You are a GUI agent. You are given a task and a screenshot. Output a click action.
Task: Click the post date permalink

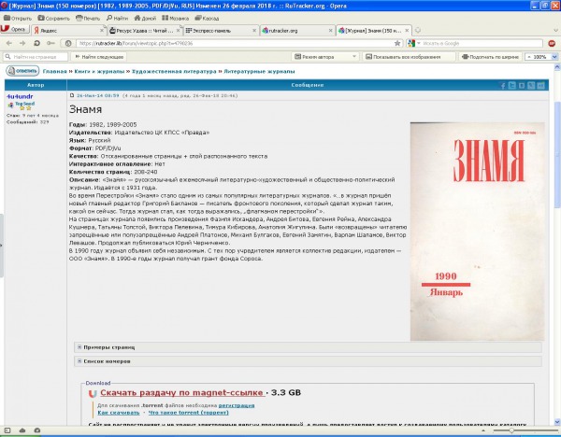pos(97,96)
